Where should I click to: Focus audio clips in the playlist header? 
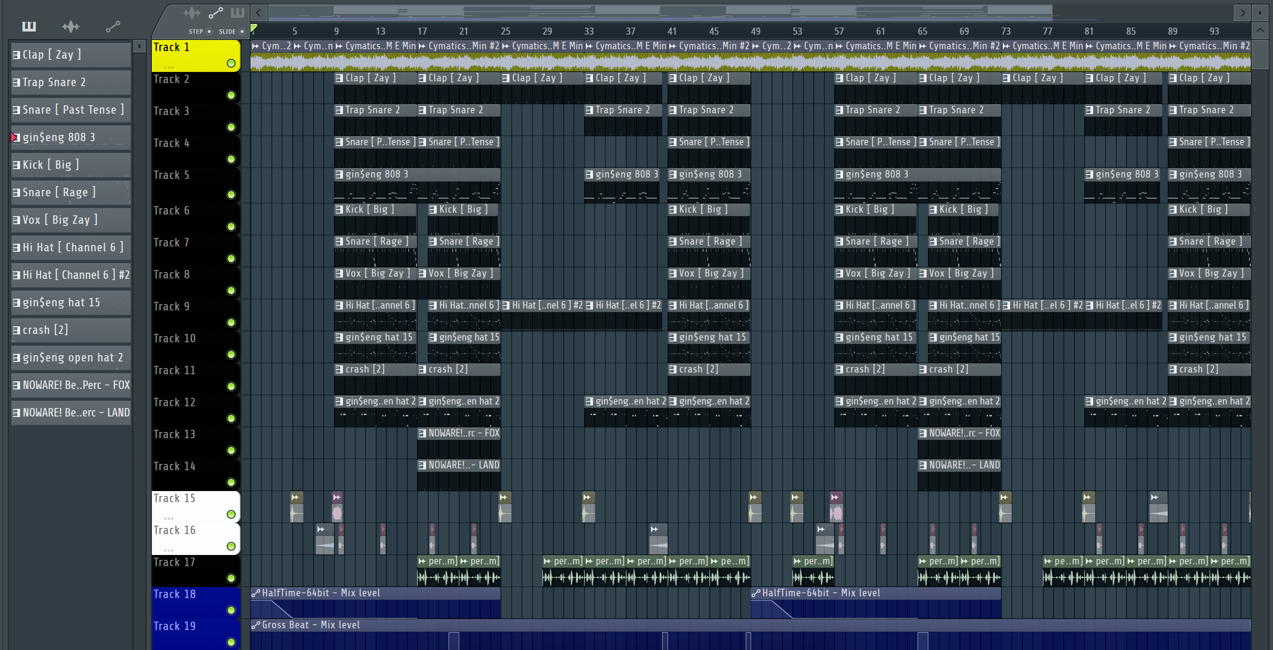(x=192, y=12)
